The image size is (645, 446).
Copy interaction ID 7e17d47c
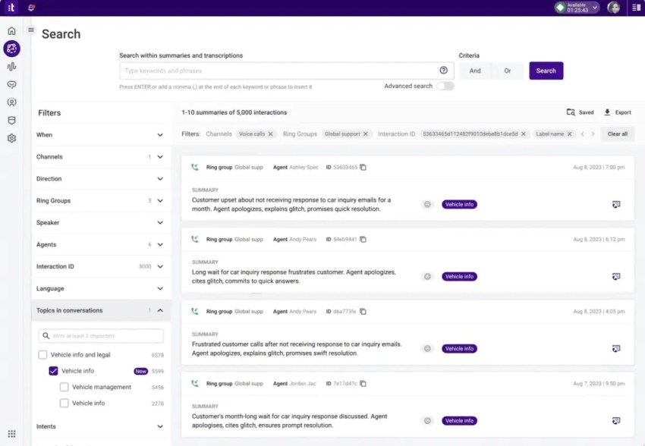pyautogui.click(x=363, y=384)
